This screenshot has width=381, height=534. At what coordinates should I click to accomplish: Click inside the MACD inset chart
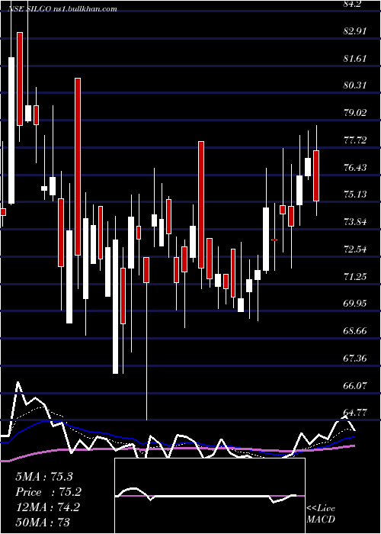pyautogui.click(x=210, y=496)
